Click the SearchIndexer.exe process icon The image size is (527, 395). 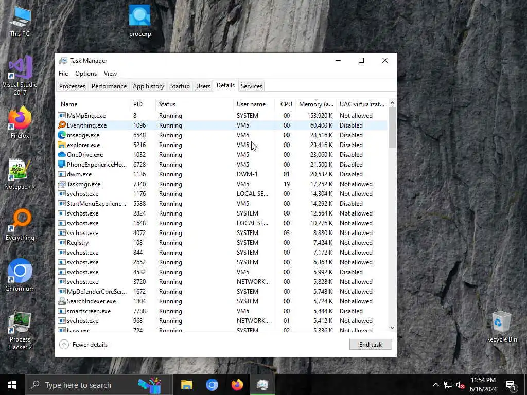(x=62, y=301)
